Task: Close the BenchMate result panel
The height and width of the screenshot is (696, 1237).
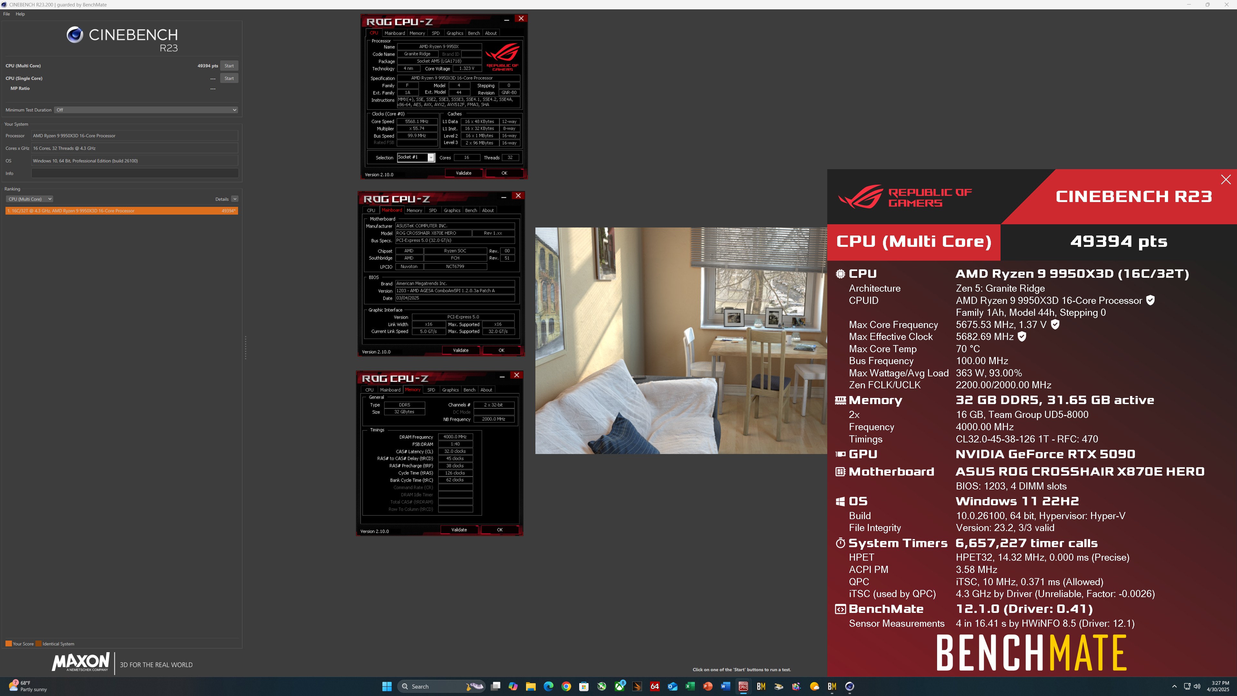Action: click(x=1226, y=180)
